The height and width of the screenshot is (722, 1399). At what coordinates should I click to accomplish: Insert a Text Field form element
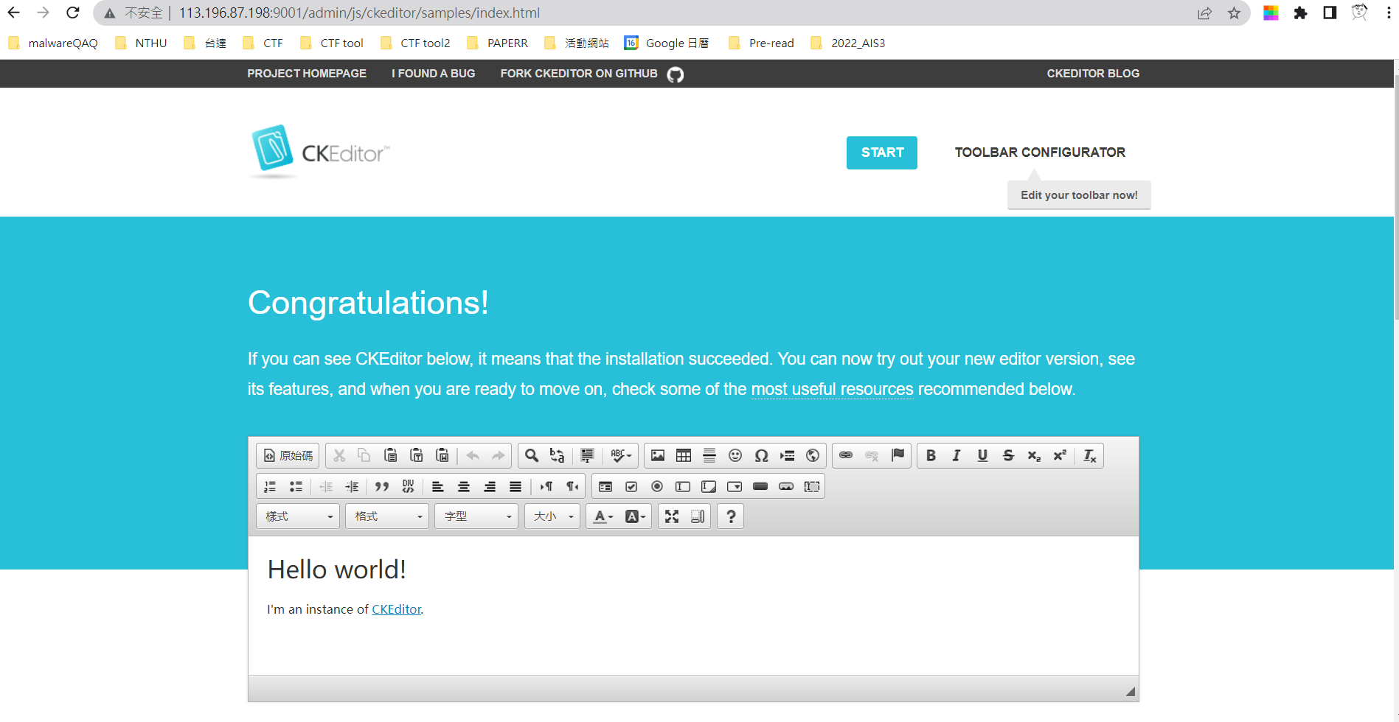683,487
